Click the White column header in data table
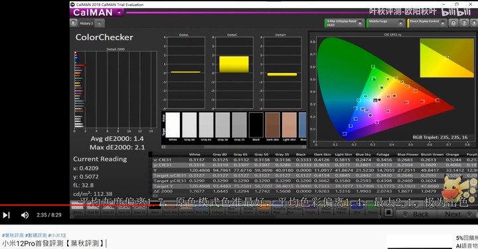Viewport: 478px width, 249px height. 195,154
